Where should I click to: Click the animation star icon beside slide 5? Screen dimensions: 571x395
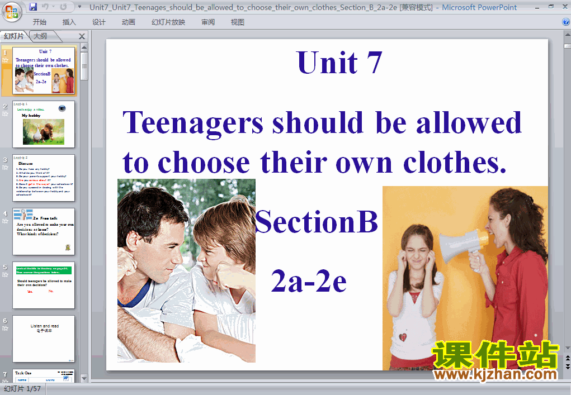click(x=5, y=275)
